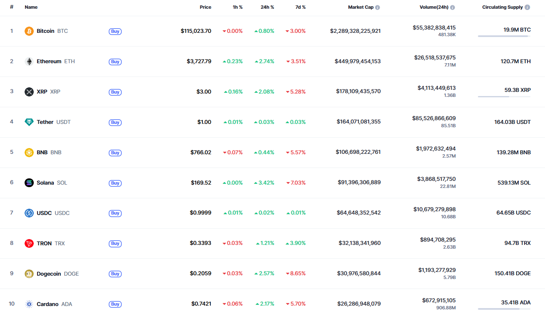Click the TRON logo icon
545x316 pixels.
point(29,244)
